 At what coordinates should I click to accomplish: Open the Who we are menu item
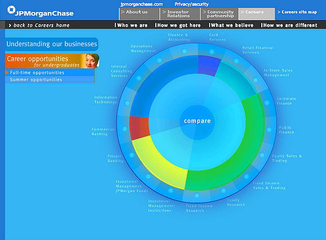tap(131, 25)
